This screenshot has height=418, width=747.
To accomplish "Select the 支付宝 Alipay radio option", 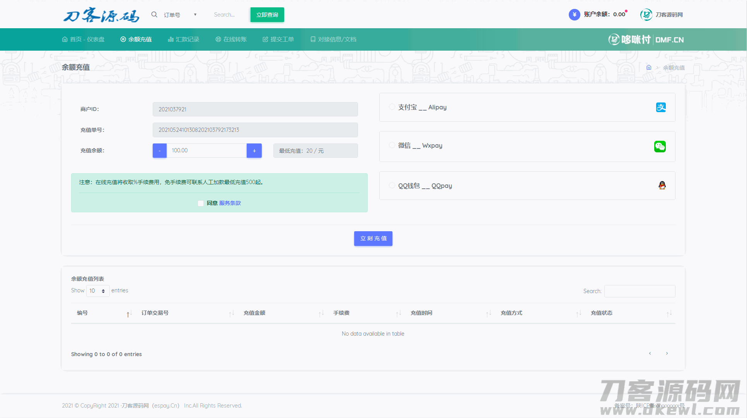I will [x=392, y=107].
